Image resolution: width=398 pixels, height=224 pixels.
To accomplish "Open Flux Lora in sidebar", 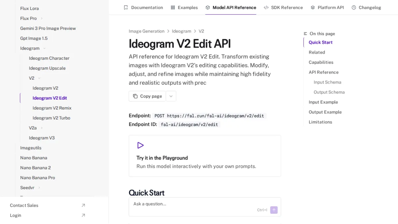I will (30, 8).
